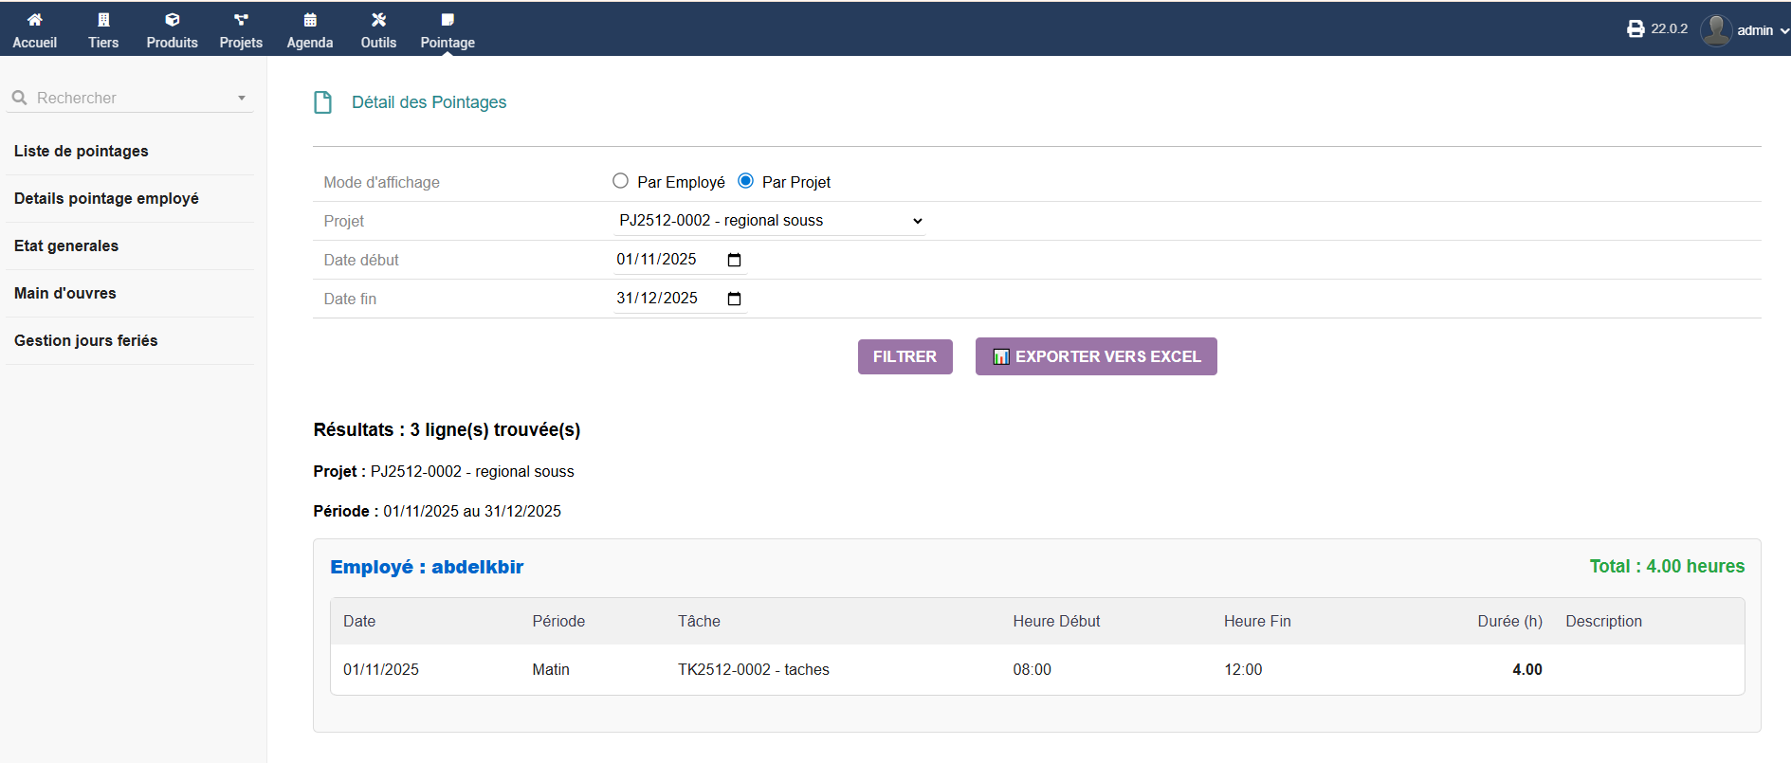The height and width of the screenshot is (763, 1791).
Task: Open the Outils tools icon
Action: pos(378,20)
